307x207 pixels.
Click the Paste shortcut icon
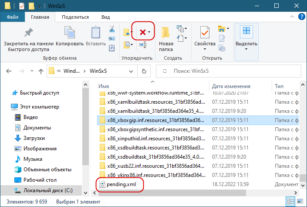point(111,48)
